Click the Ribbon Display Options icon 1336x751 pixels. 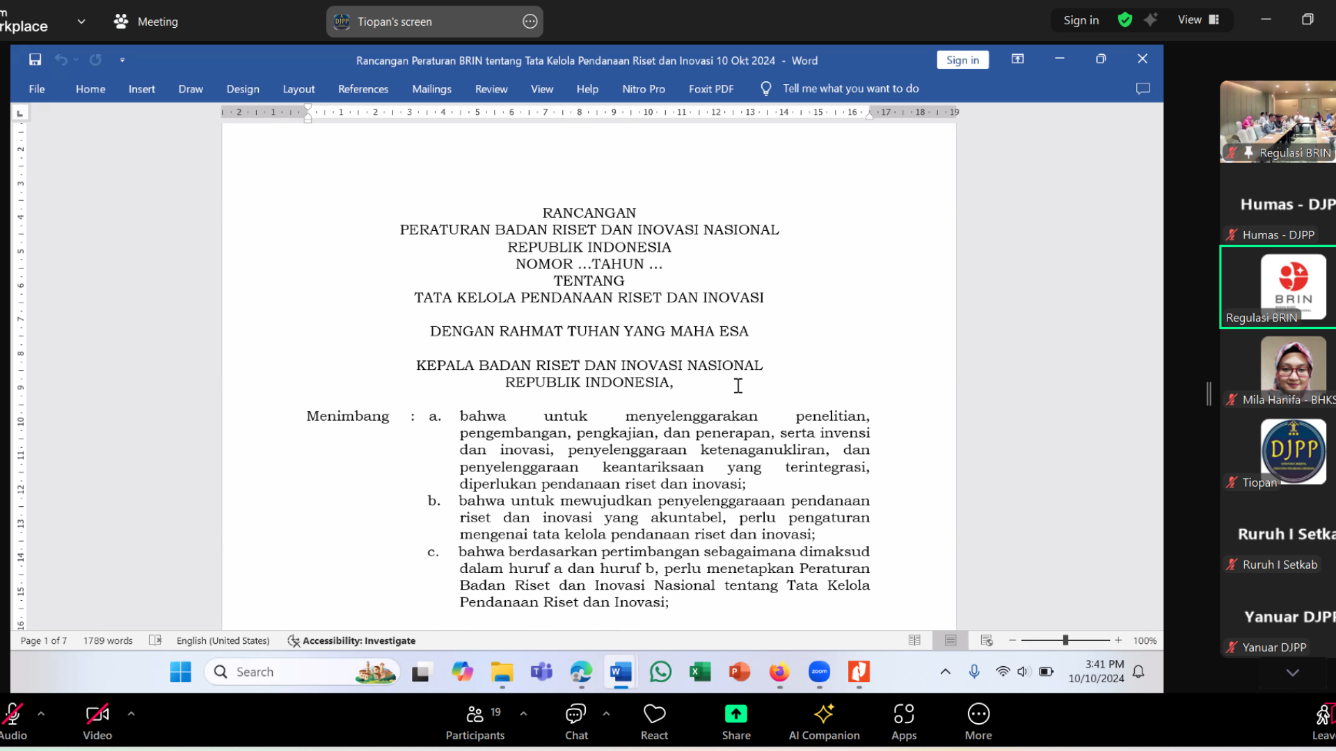(x=1017, y=59)
